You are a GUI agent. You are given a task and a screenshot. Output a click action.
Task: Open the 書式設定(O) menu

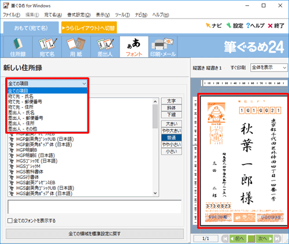pos(79,15)
